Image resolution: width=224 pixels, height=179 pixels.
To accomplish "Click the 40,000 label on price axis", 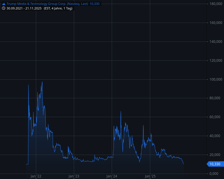I will click(x=216, y=136).
